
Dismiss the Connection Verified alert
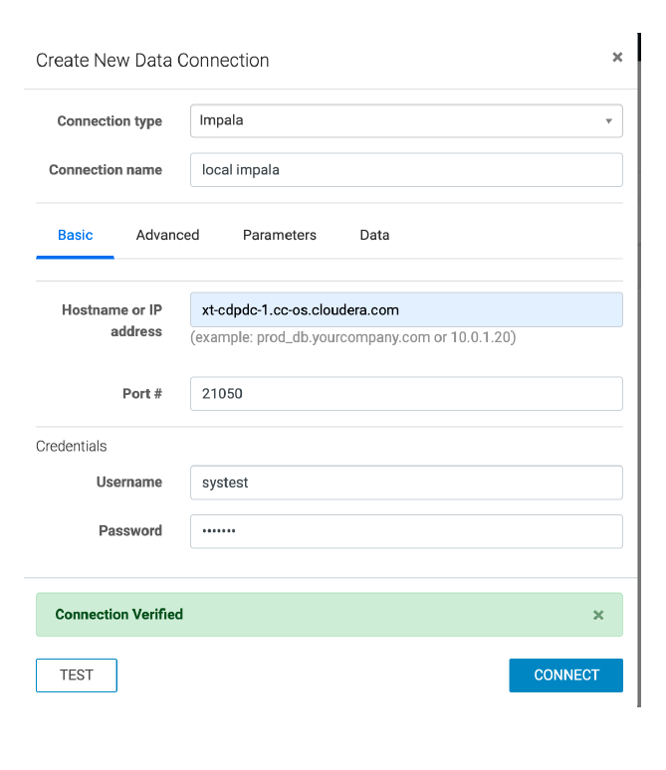598,615
